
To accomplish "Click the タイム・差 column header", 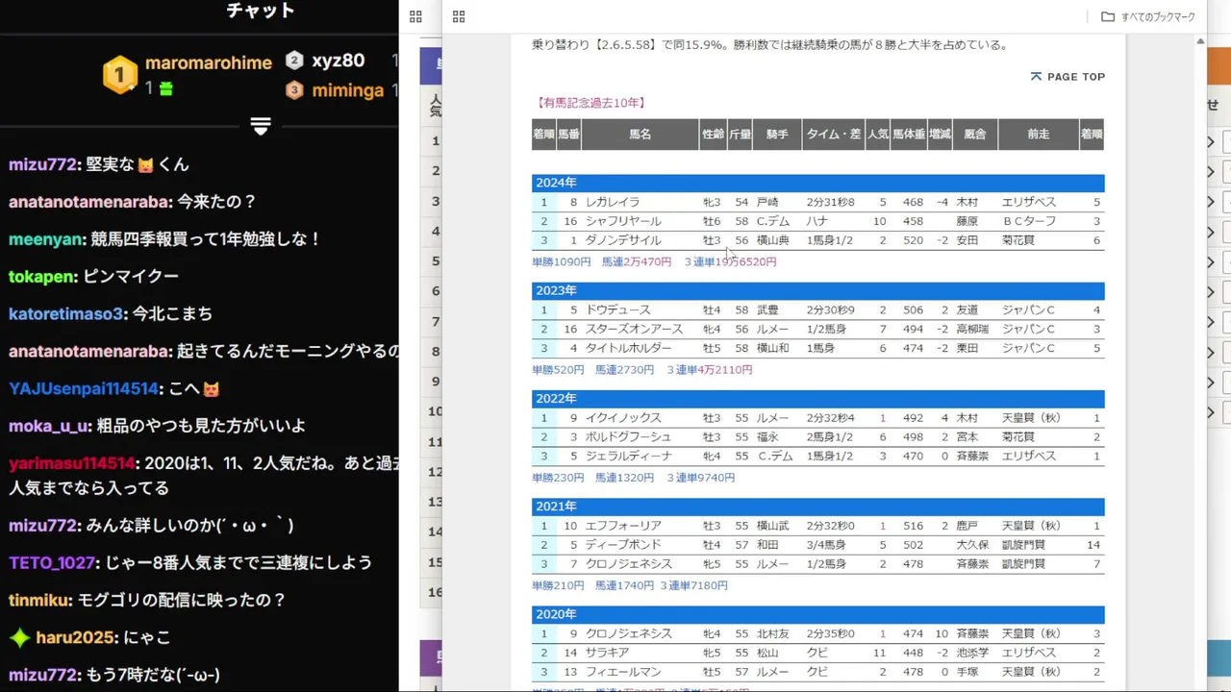I will (x=834, y=135).
